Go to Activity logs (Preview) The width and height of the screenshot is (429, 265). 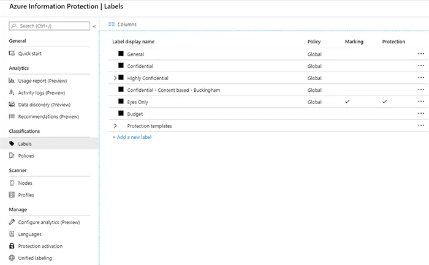tap(42, 93)
